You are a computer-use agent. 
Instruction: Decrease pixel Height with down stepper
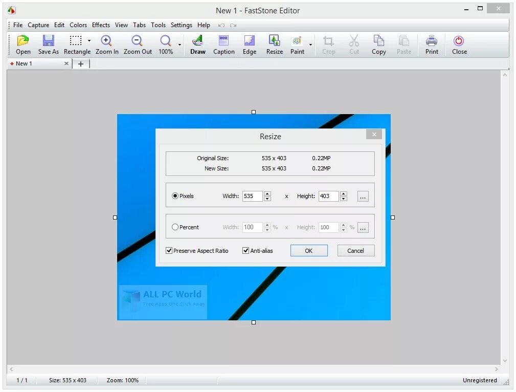pyautogui.click(x=344, y=199)
